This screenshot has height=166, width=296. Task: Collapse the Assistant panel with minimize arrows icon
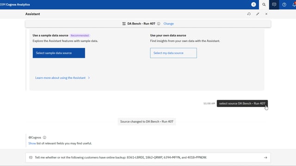click(258, 14)
